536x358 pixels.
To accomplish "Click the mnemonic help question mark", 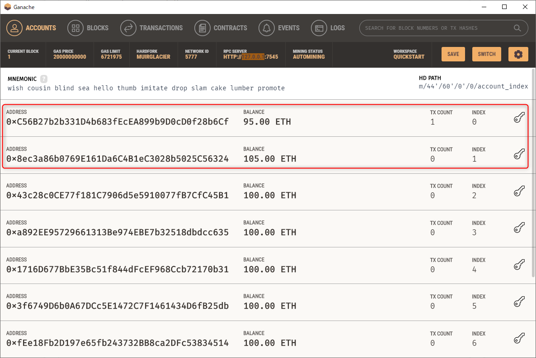I will click(44, 79).
